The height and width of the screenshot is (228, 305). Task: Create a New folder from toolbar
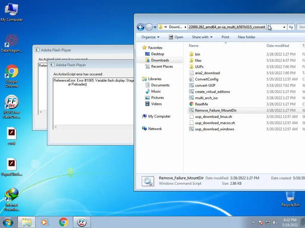[246, 37]
